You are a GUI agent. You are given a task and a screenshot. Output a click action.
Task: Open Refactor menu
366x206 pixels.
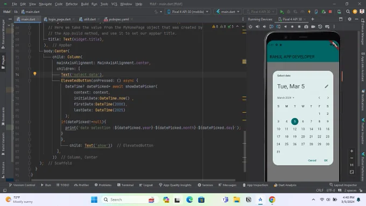(72, 4)
